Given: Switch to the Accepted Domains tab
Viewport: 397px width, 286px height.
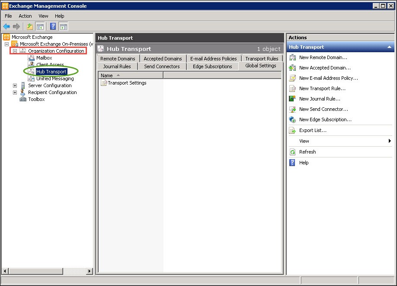Looking at the screenshot, I should click(x=163, y=59).
